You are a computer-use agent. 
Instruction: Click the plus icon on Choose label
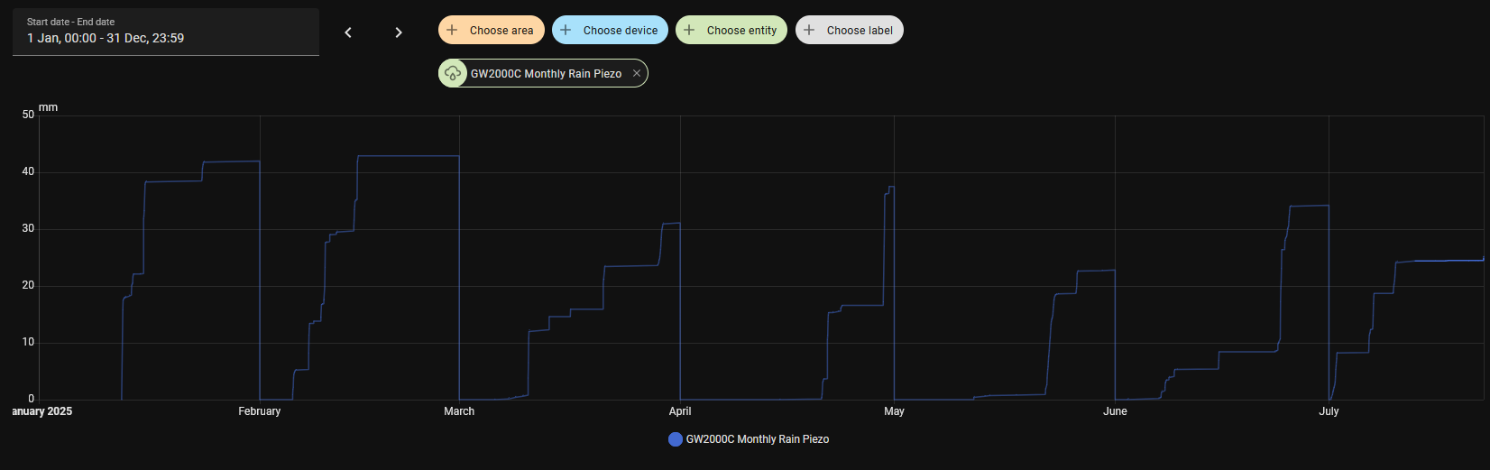click(x=809, y=30)
